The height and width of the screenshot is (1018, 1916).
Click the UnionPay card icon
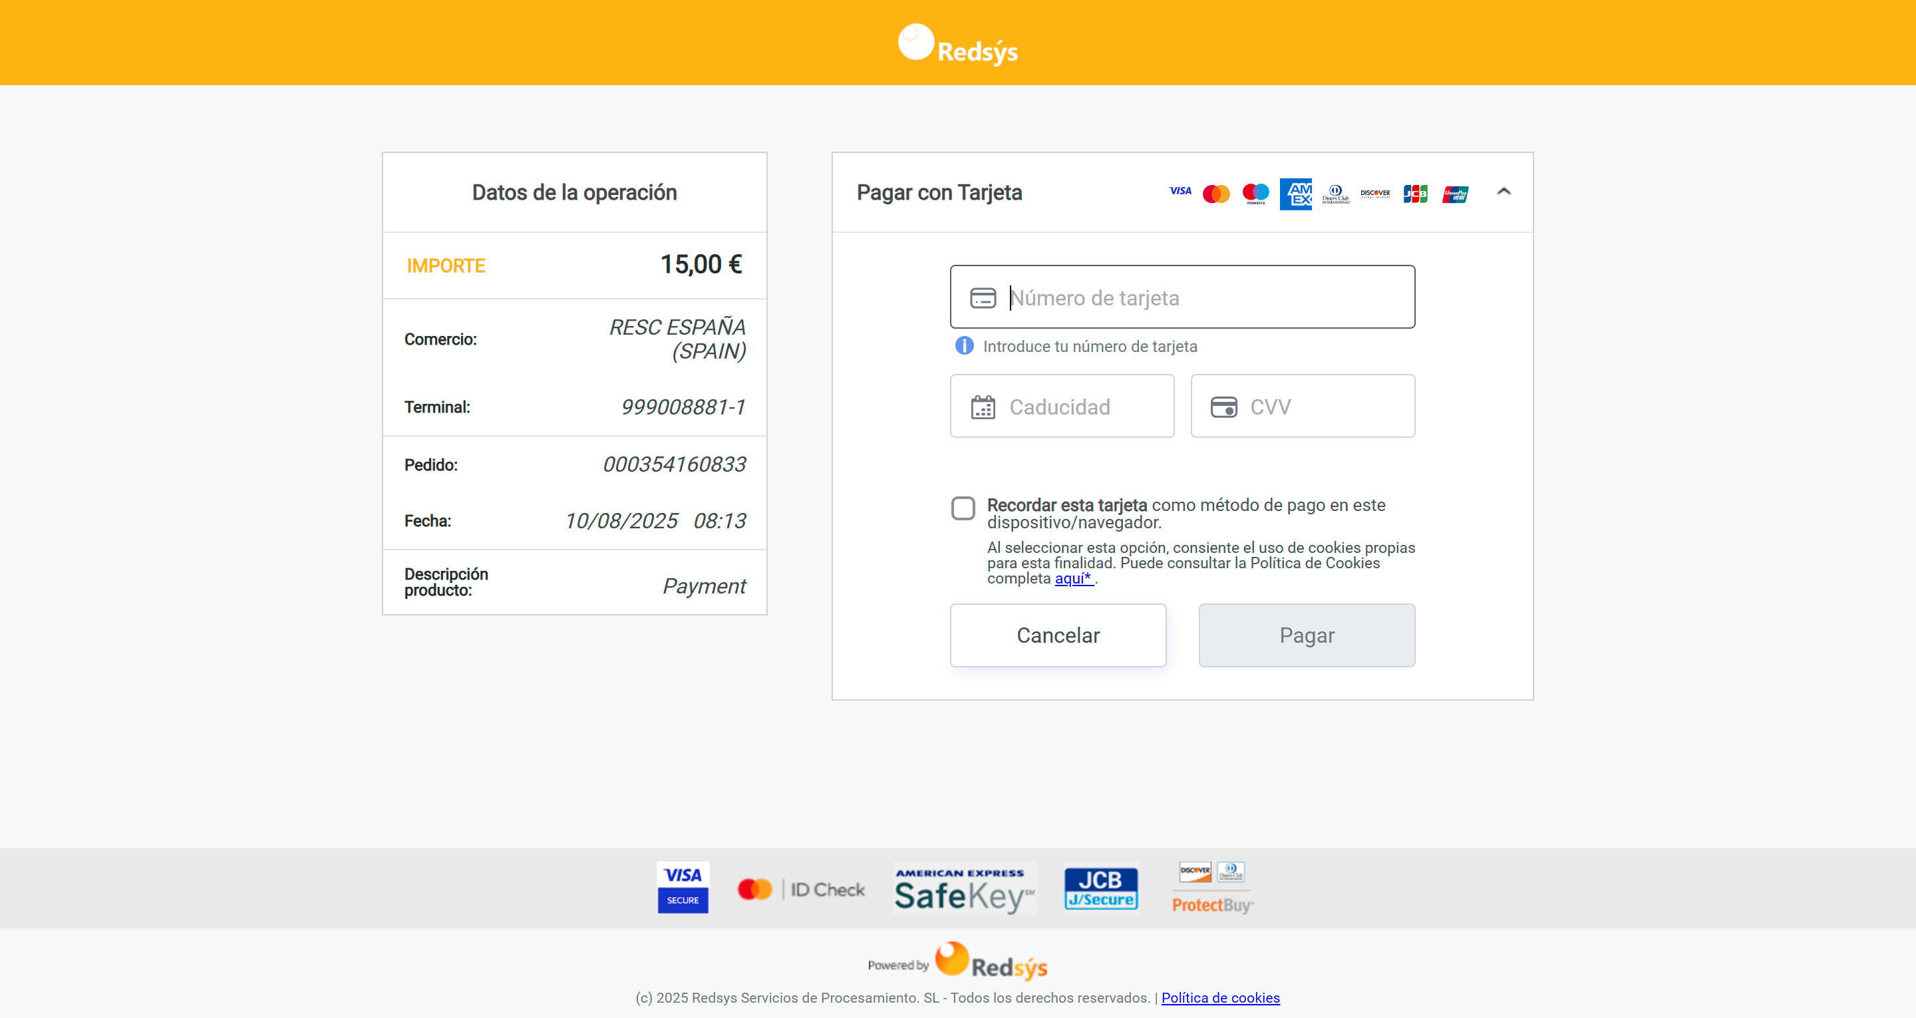[x=1455, y=194]
